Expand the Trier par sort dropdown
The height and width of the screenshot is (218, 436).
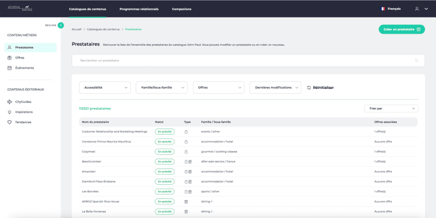click(391, 109)
